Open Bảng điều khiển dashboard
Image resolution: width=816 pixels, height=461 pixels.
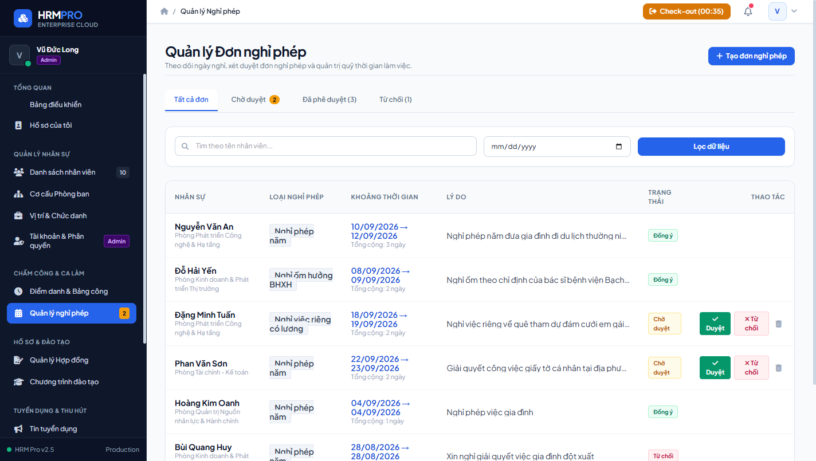click(72, 105)
